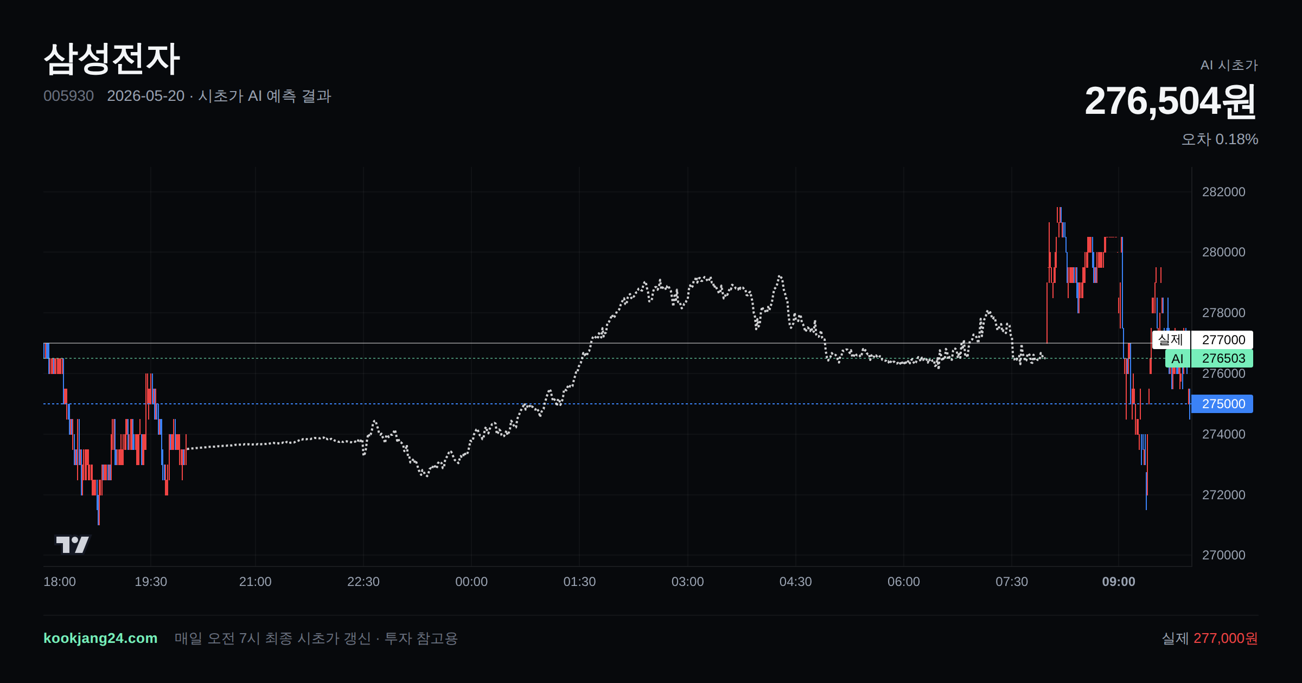Click the 삼성전자 stock title

(112, 59)
